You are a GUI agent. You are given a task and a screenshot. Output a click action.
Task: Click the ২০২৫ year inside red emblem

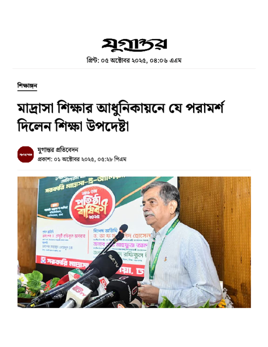click(94, 216)
